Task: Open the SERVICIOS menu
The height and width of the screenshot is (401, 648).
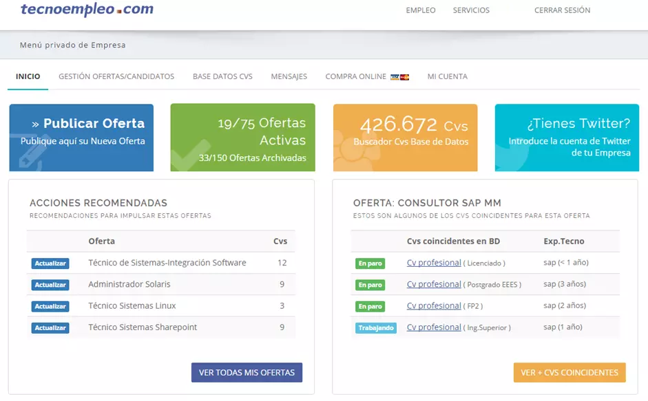Action: 471,10
